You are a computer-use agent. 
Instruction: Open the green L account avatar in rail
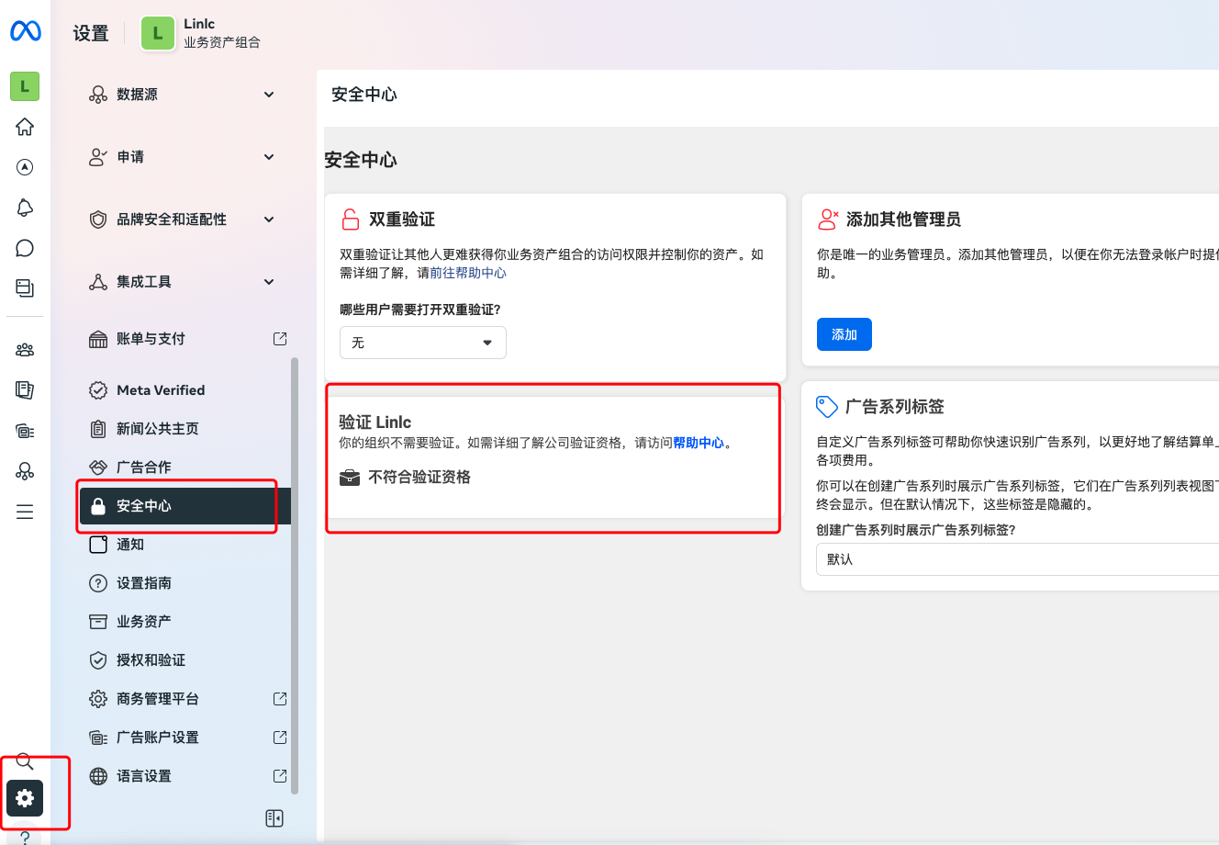tap(25, 86)
